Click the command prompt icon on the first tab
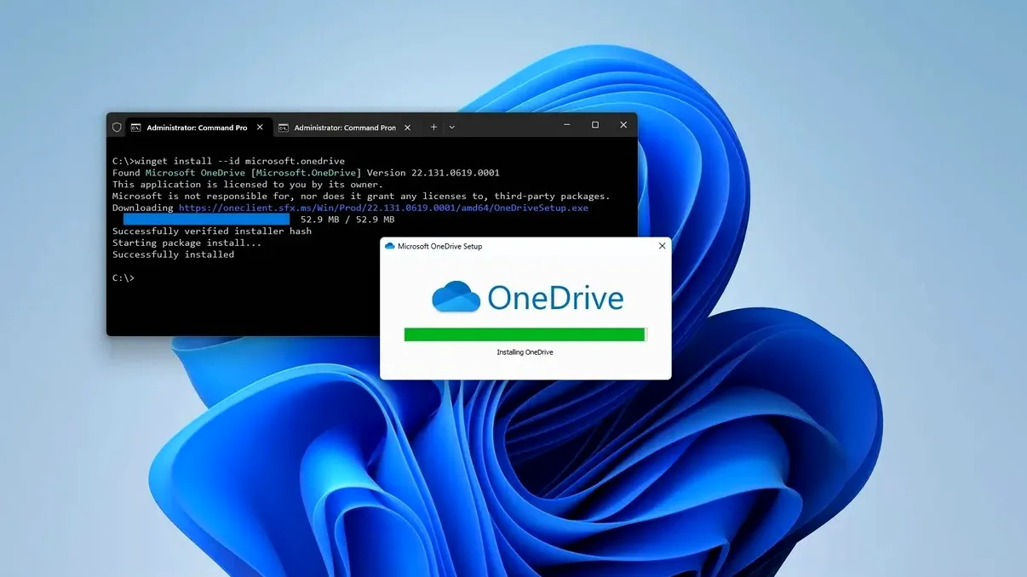 click(135, 128)
